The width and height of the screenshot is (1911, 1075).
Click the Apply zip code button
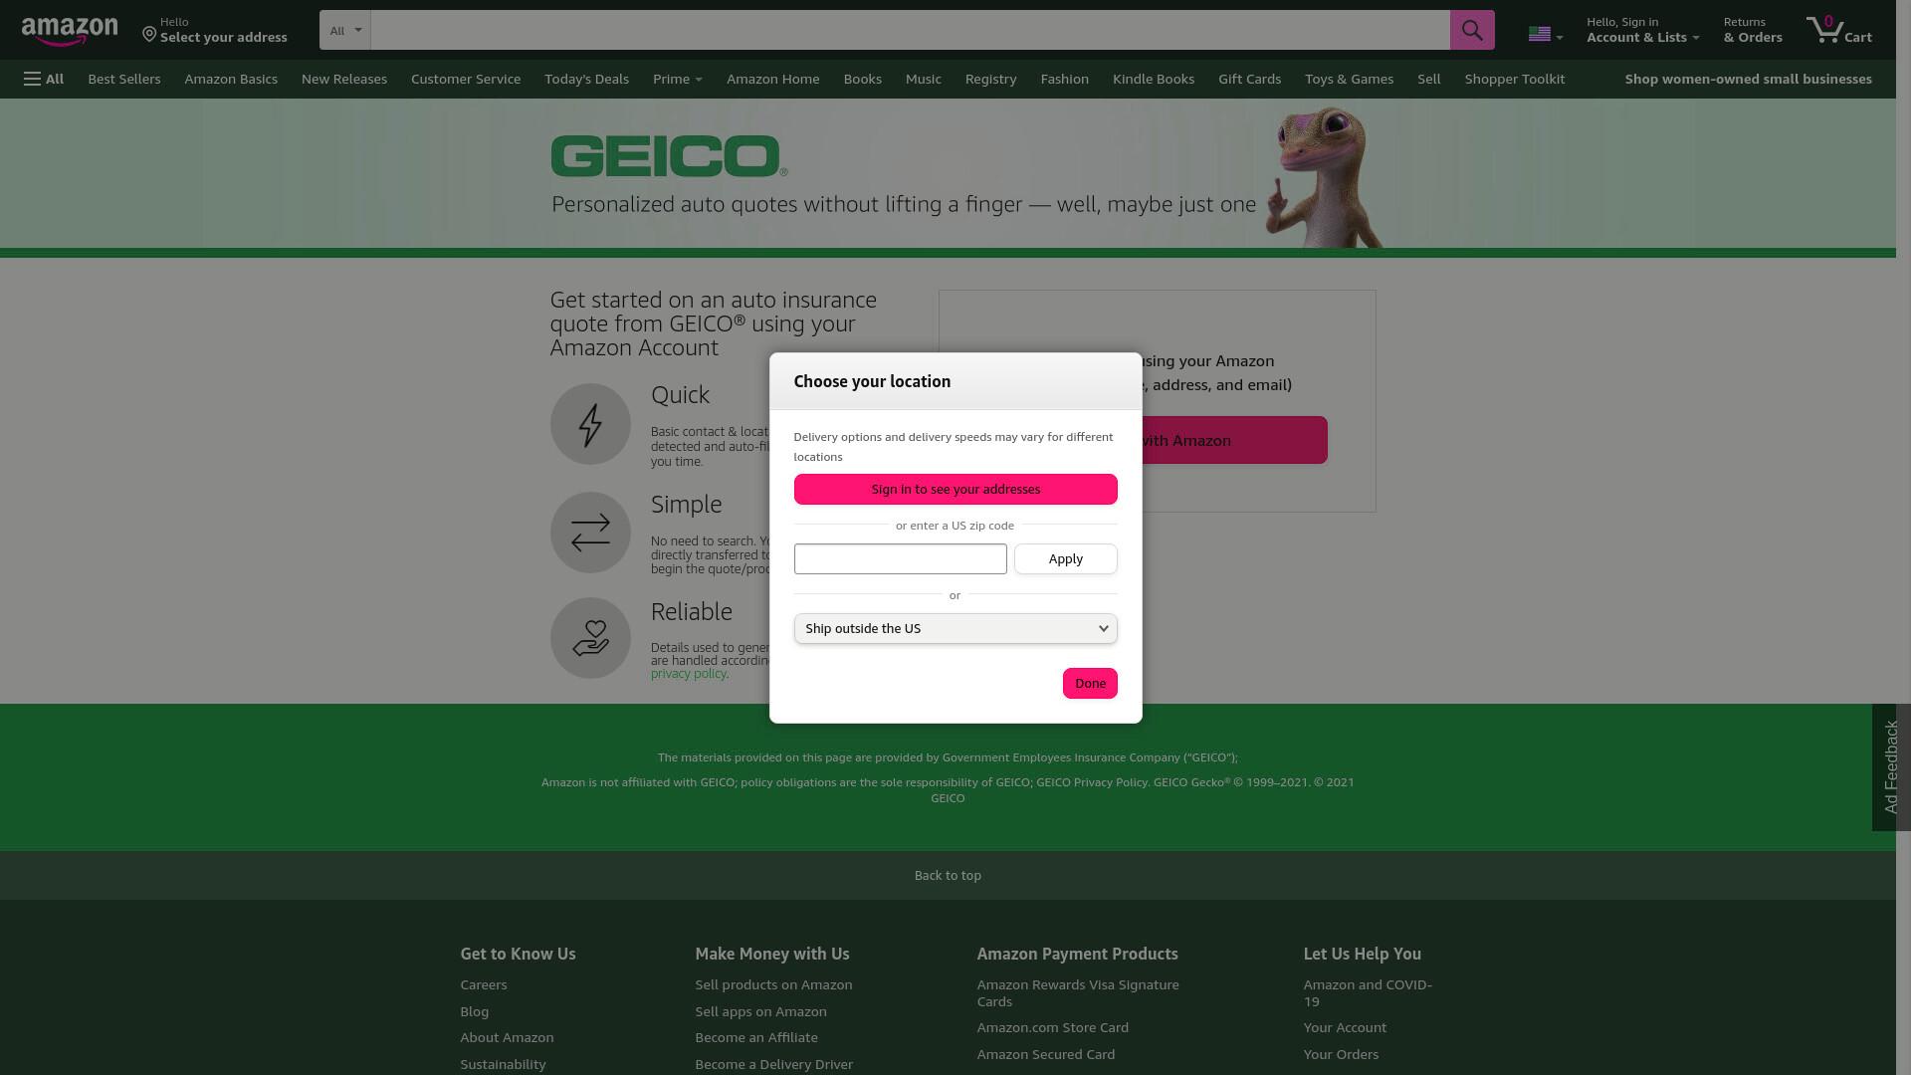tap(1065, 558)
